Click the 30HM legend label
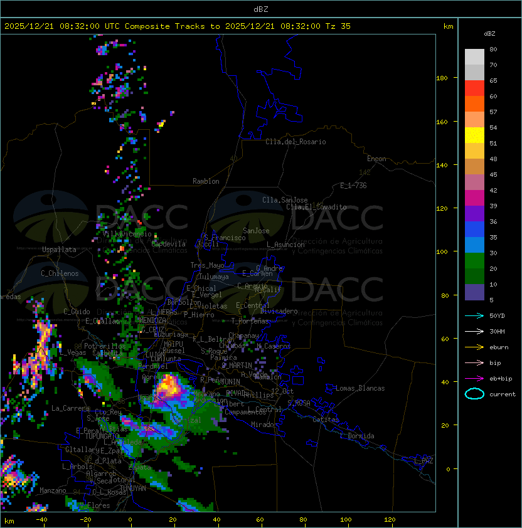This screenshot has height=528, width=522. pyautogui.click(x=497, y=332)
